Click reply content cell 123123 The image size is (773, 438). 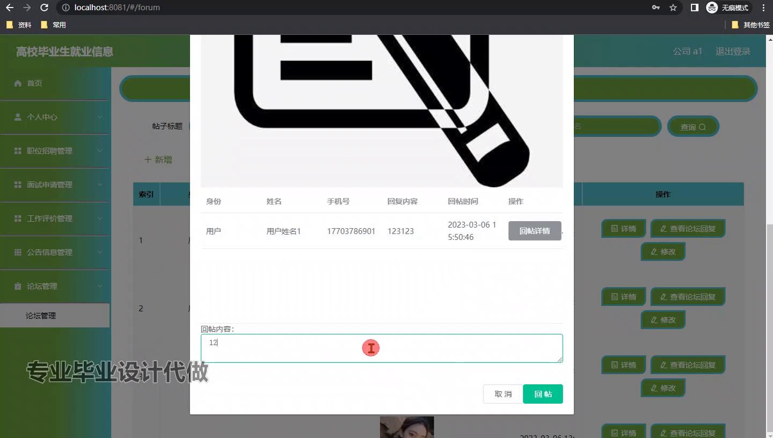[x=400, y=231]
